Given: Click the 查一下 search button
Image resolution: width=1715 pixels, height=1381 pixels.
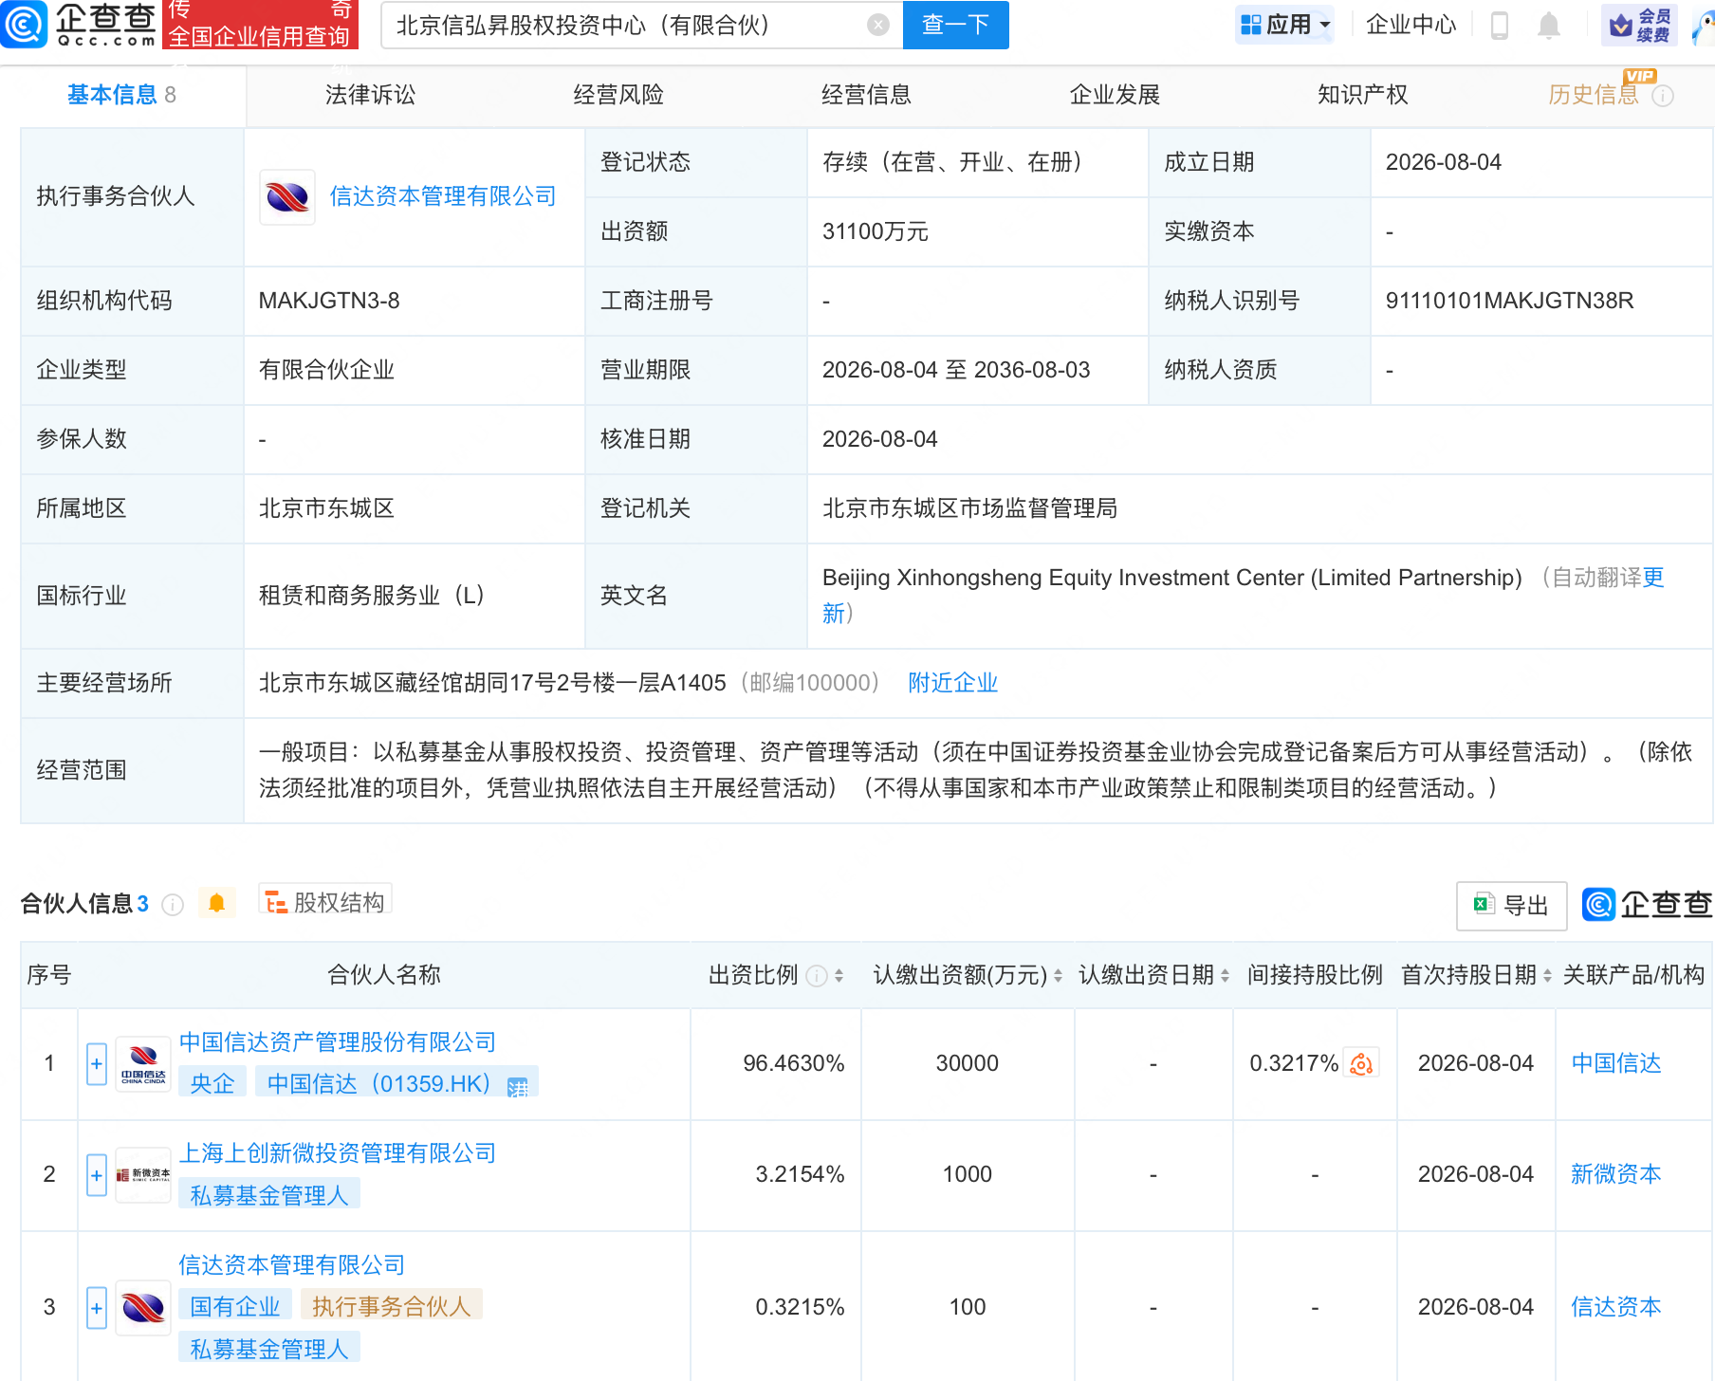Looking at the screenshot, I should click(x=955, y=25).
